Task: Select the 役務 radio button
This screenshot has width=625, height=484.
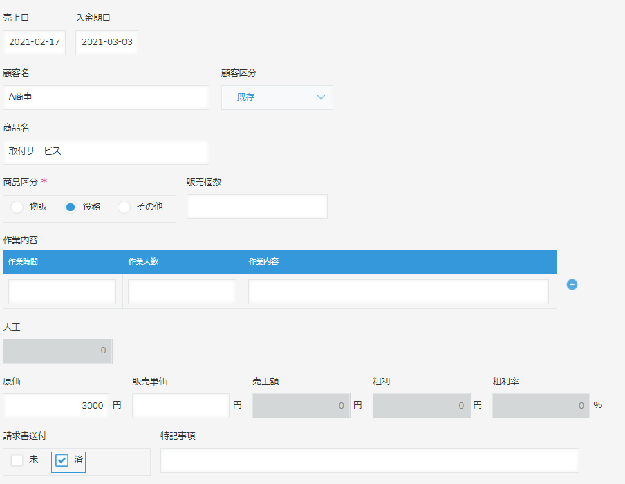Action: [x=71, y=207]
